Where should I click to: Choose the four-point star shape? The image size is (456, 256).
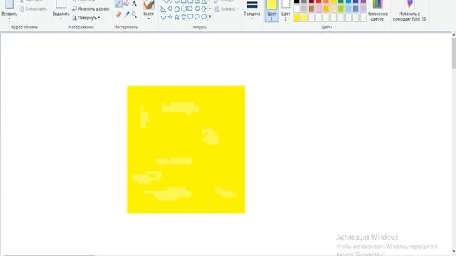pos(170,16)
